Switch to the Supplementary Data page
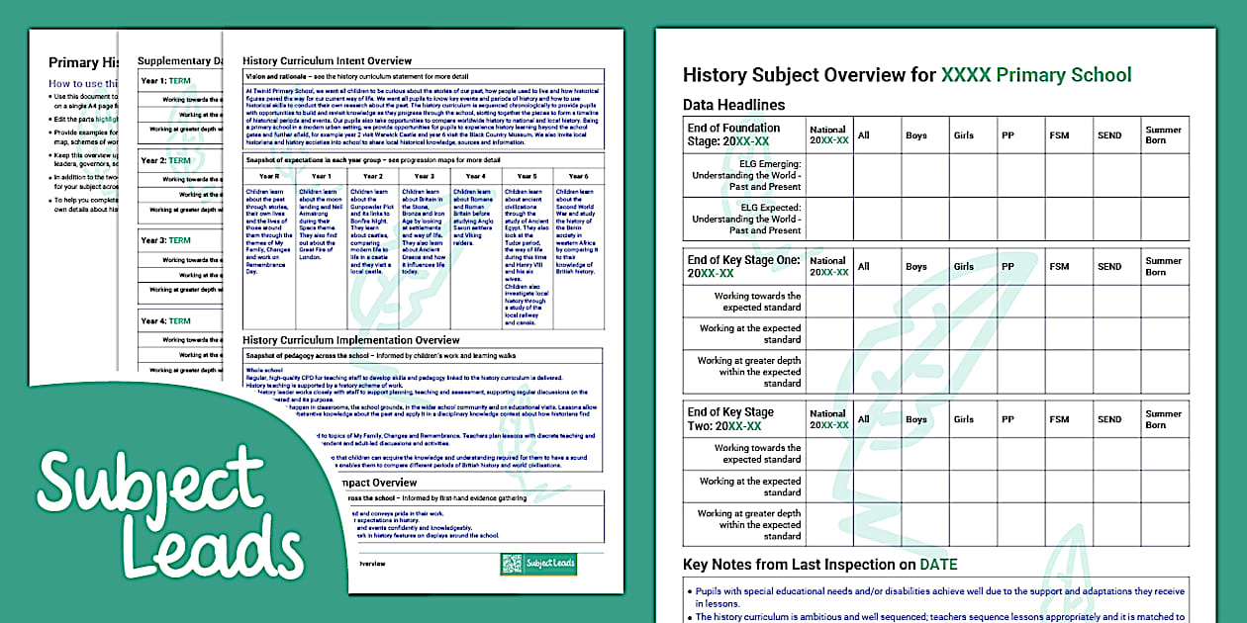 (176, 59)
